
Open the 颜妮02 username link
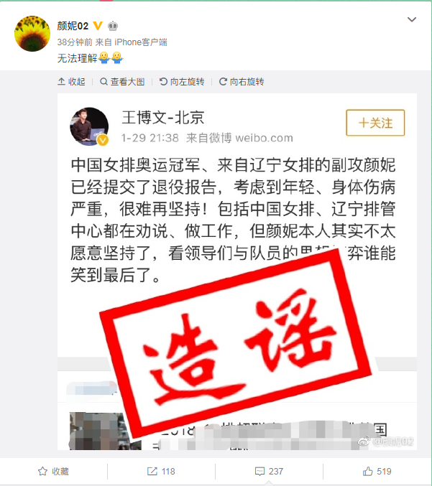[73, 26]
